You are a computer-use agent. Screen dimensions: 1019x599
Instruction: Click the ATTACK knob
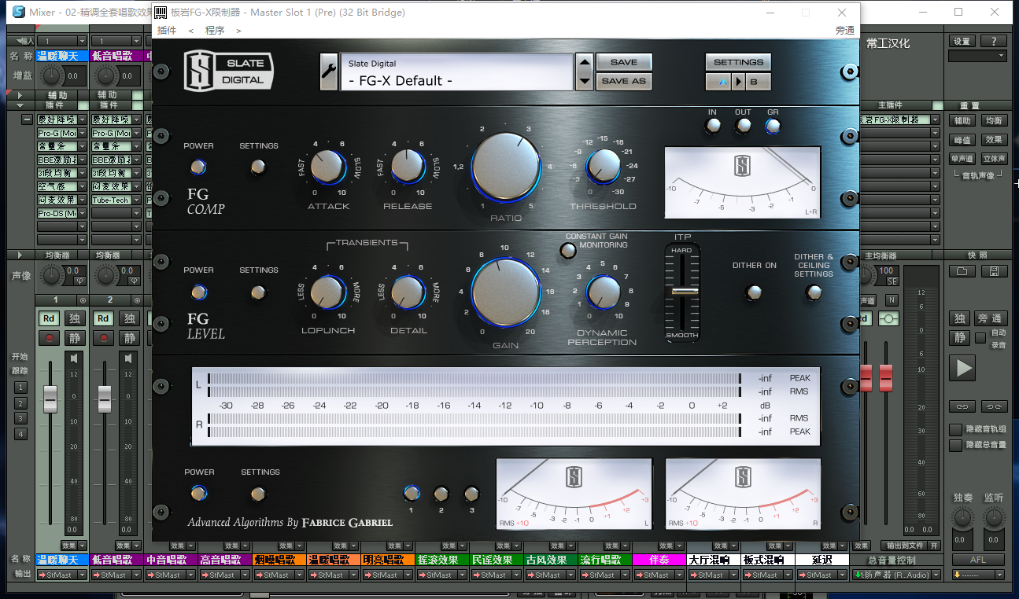(x=328, y=167)
